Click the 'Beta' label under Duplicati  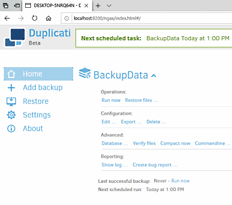[35, 43]
